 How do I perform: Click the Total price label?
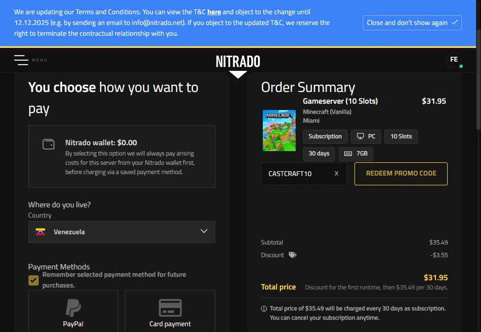(x=278, y=287)
